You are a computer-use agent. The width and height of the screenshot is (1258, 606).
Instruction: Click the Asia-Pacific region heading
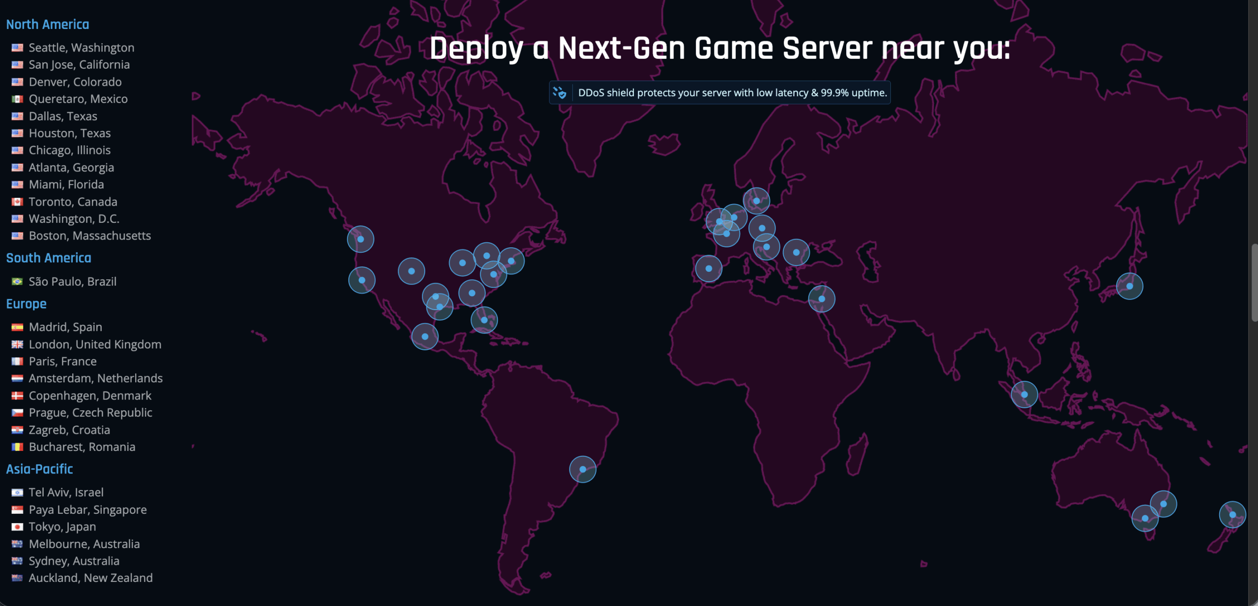pos(39,469)
